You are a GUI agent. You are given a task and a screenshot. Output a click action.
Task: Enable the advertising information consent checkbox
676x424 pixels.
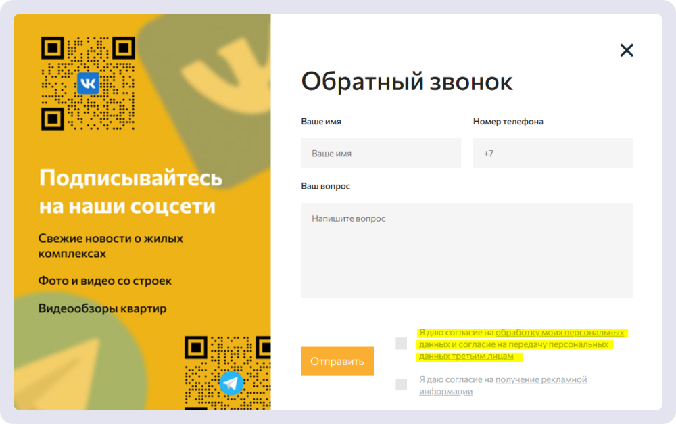pyautogui.click(x=400, y=384)
